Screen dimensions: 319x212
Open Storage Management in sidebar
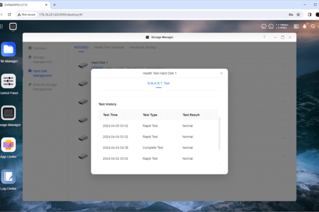coord(43,60)
